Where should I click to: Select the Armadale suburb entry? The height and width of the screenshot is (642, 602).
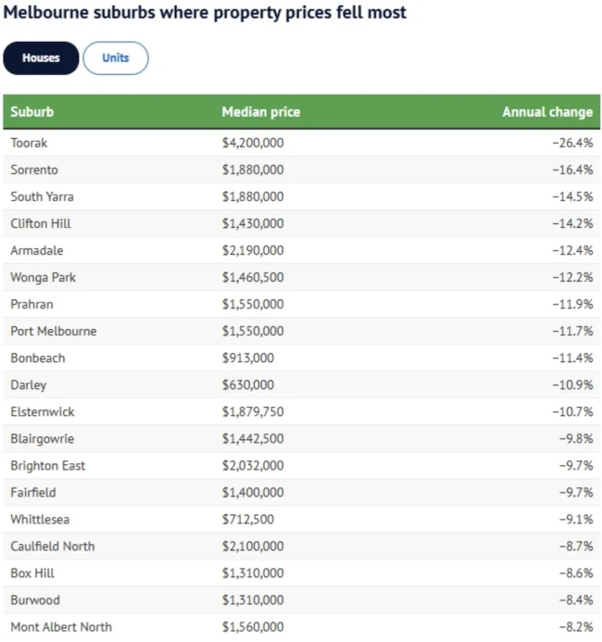point(37,250)
